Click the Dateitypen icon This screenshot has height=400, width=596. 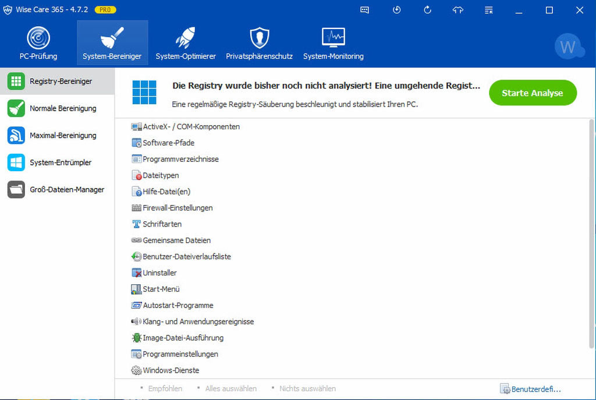(136, 175)
